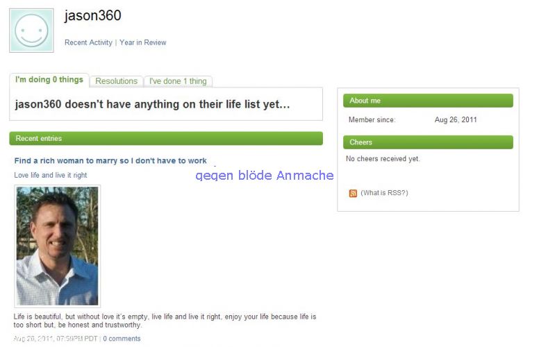539x347 pixels.
Task: Click the man's profile photo thumbnail
Action: pos(57,246)
